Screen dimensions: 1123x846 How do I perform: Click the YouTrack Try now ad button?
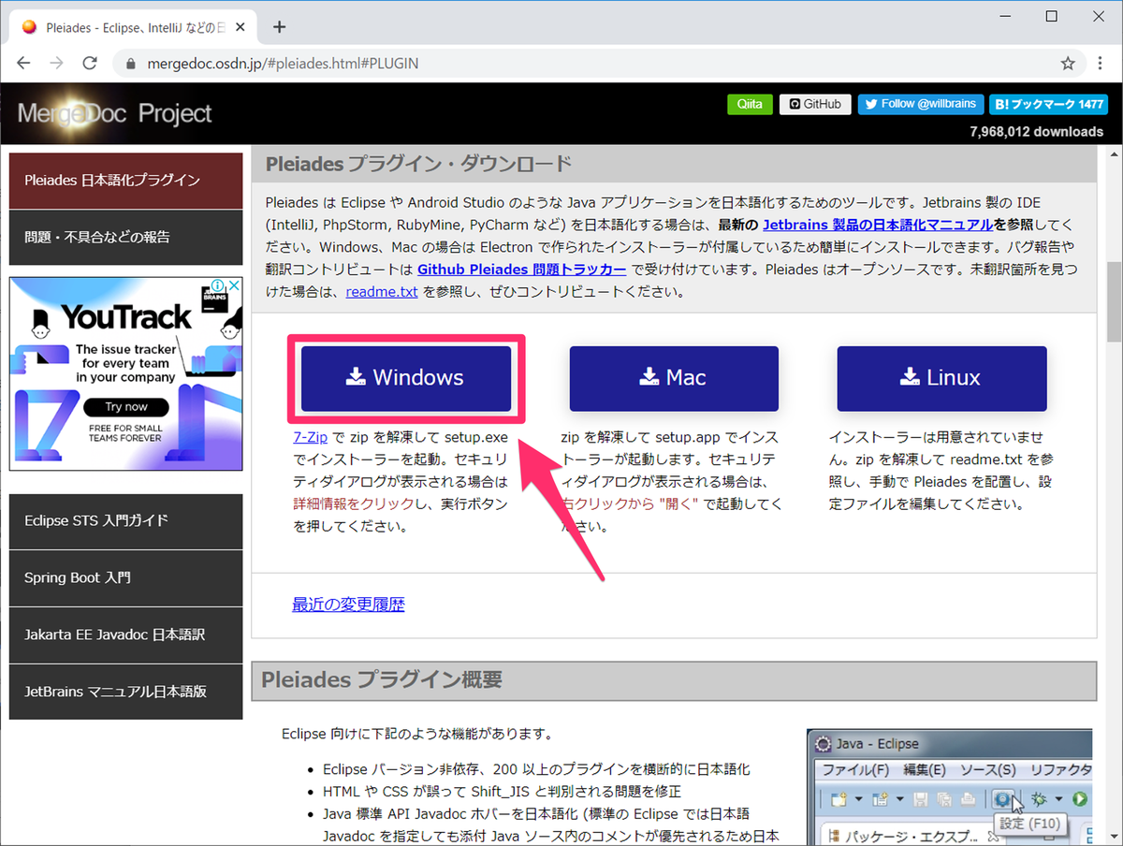[126, 407]
